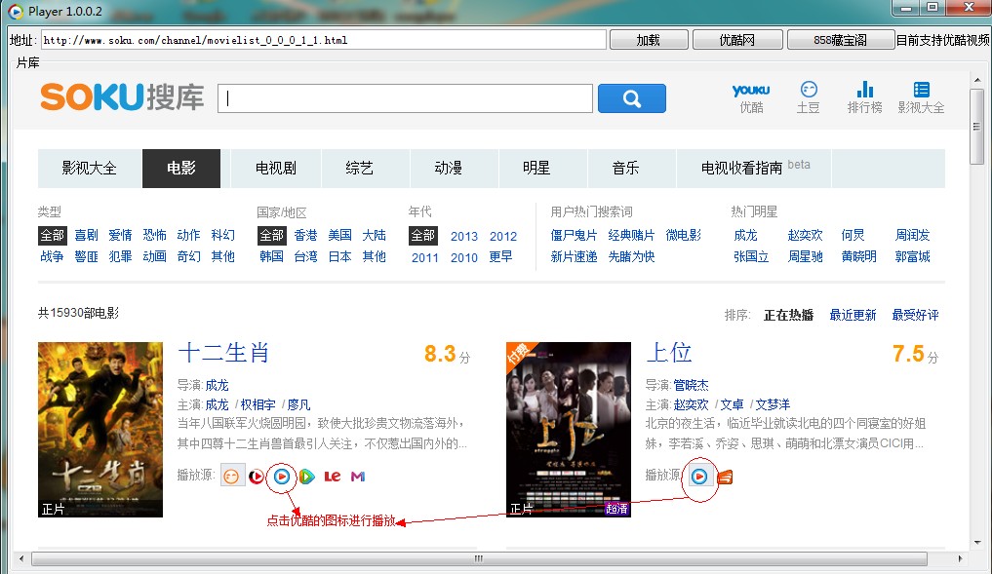Screen dimensions: 992x574
Task: Click the horizontal scrollbar thumb
Action: 479,558
